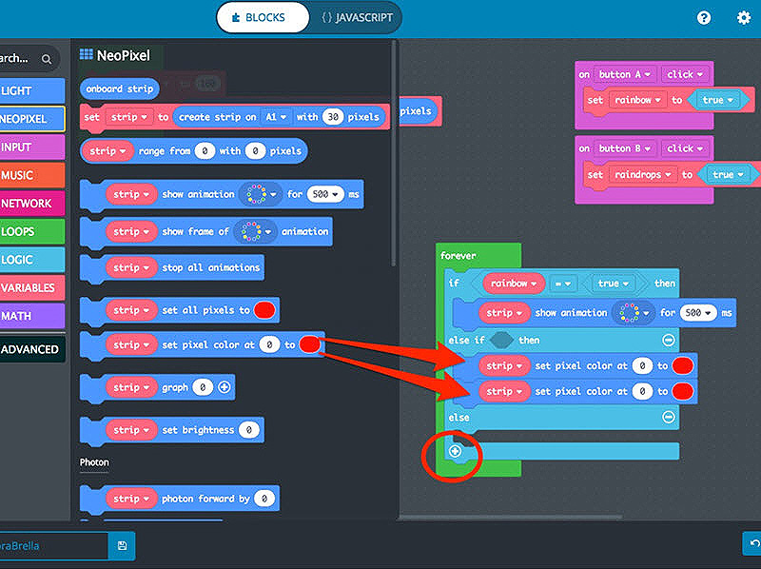Open the rainbow variable dropdown in the if condition

(x=514, y=283)
